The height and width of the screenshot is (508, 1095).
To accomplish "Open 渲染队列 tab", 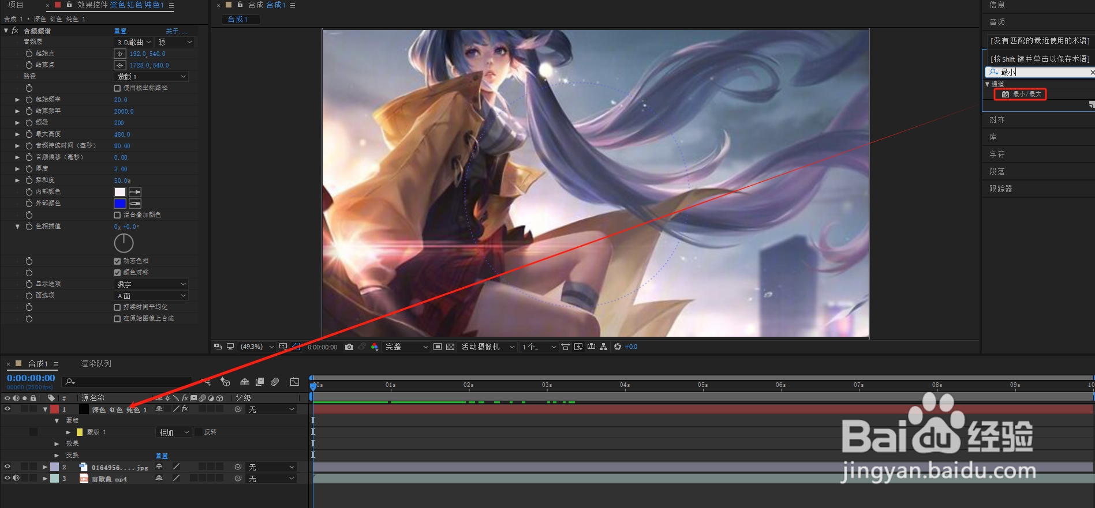I will [96, 364].
